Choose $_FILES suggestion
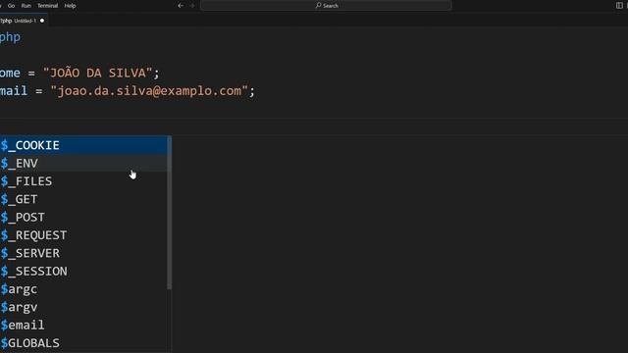 (83, 181)
